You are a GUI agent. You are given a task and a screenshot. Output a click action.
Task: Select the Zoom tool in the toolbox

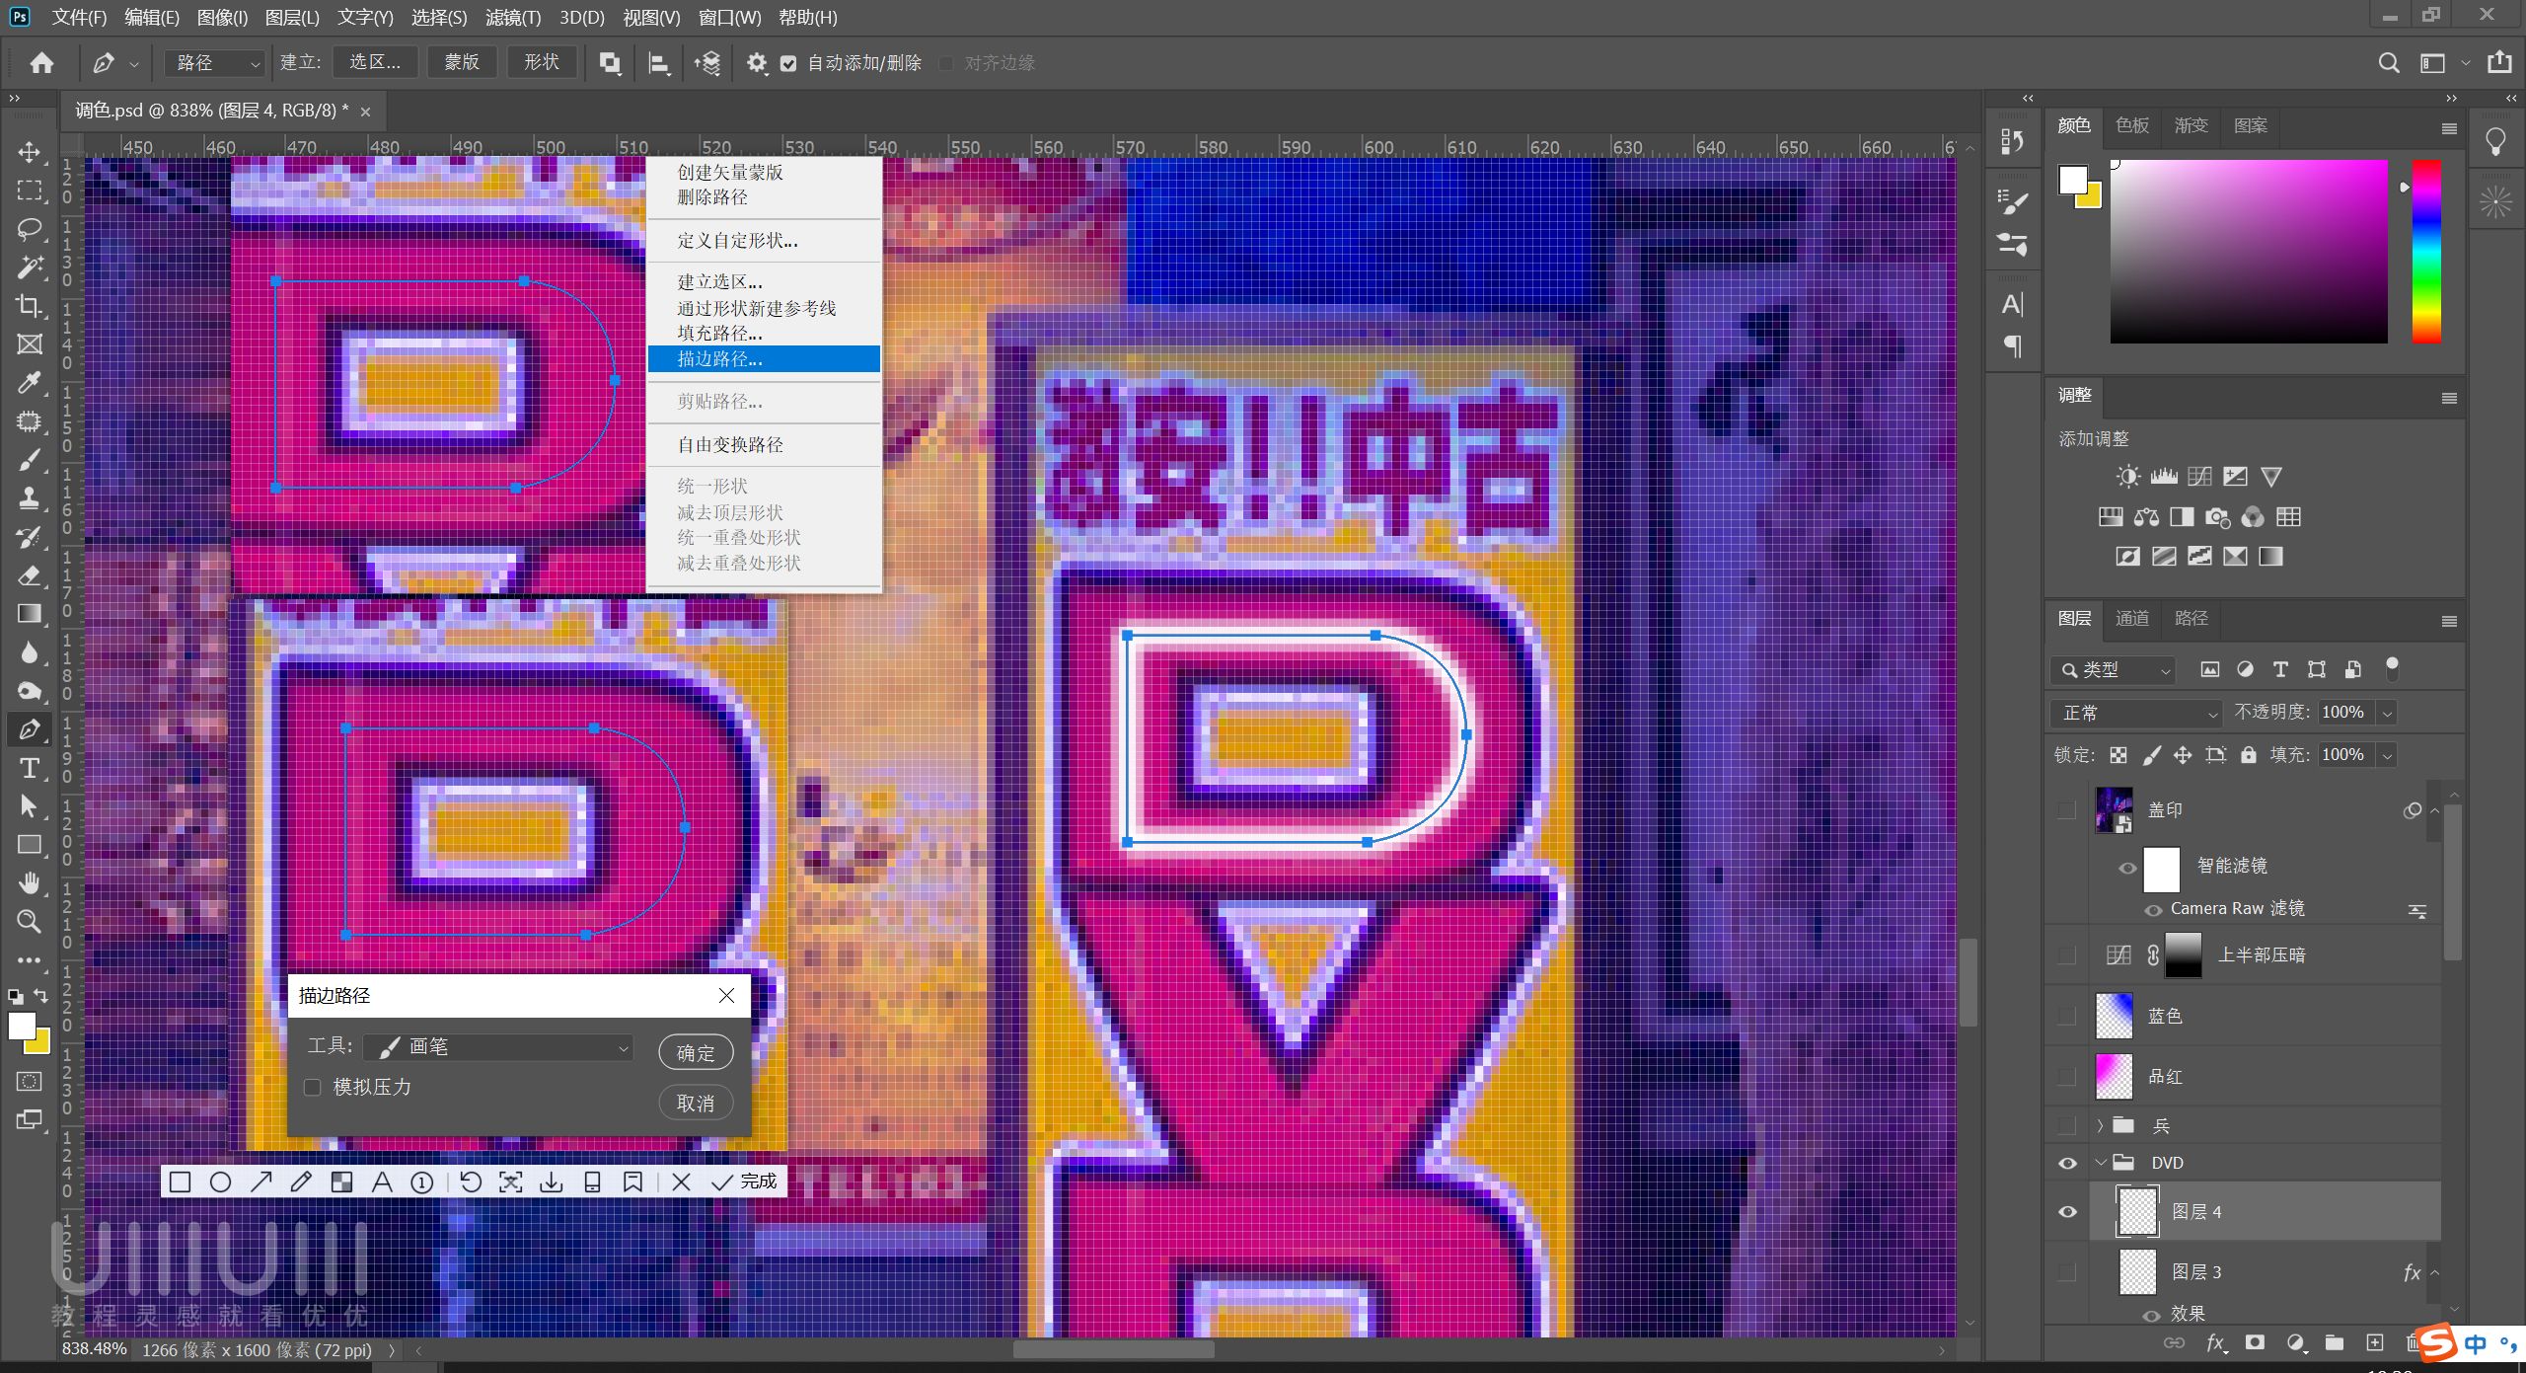click(x=30, y=921)
